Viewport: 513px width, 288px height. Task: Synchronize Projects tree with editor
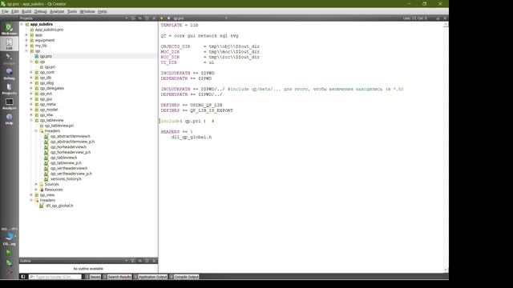click(140, 18)
